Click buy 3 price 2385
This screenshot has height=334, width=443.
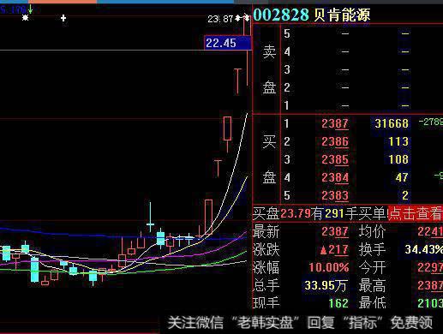click(335, 159)
